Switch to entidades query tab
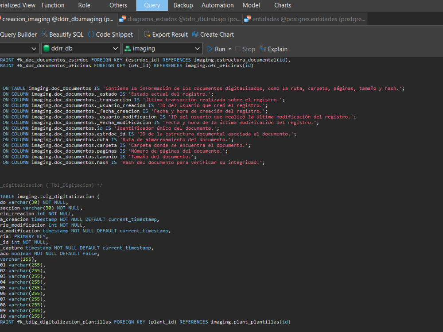This screenshot has height=332, width=443. point(305,19)
